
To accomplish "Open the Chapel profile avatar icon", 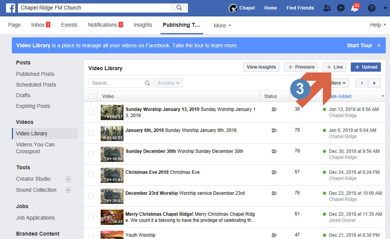I will [233, 8].
